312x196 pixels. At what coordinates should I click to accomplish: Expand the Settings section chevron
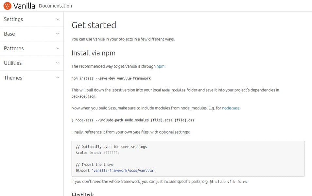[x=58, y=19]
